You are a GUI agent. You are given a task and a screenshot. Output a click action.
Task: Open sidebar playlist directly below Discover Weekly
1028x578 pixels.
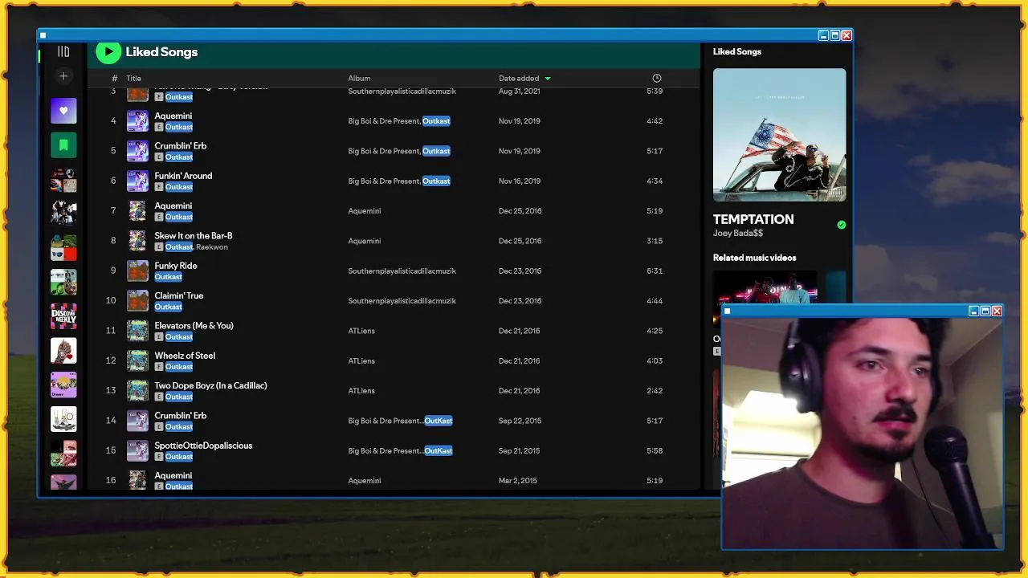[63, 351]
